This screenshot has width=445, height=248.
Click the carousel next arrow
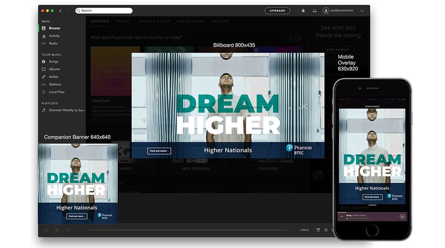298,38
